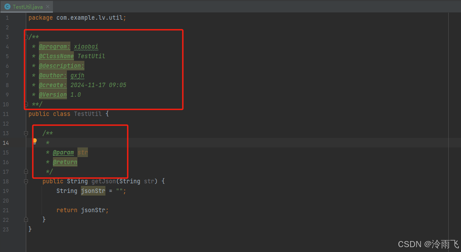The width and height of the screenshot is (461, 252).
Task: Click the date "2024-11-17 09:05"
Action: (x=98, y=85)
